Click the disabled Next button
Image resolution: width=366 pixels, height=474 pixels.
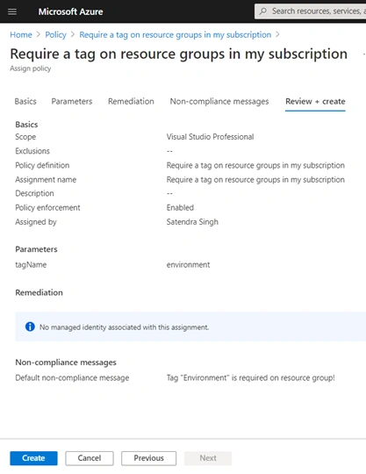[x=208, y=458]
